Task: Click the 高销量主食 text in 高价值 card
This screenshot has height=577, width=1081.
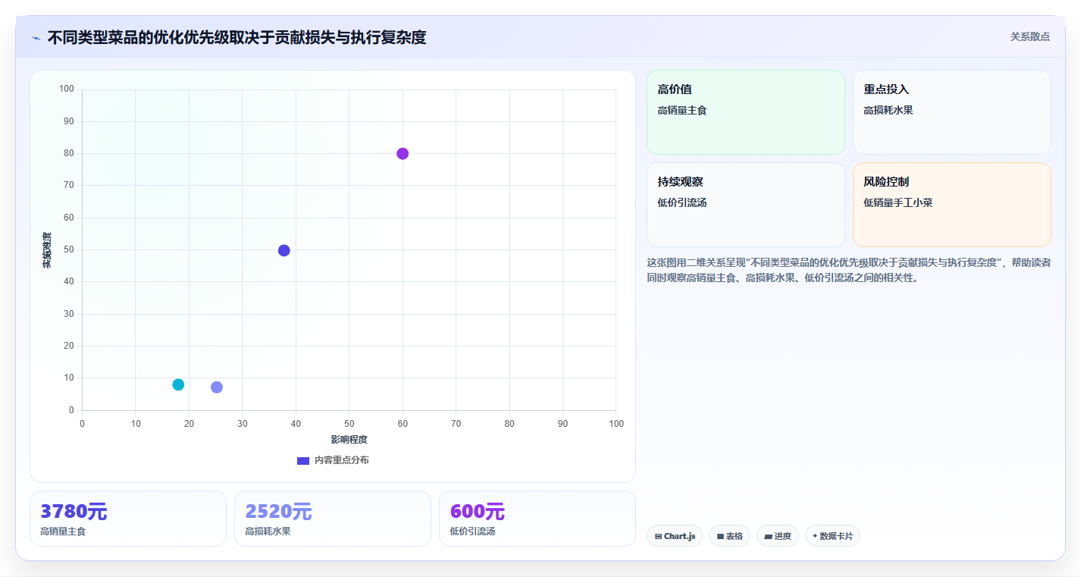Action: (682, 110)
